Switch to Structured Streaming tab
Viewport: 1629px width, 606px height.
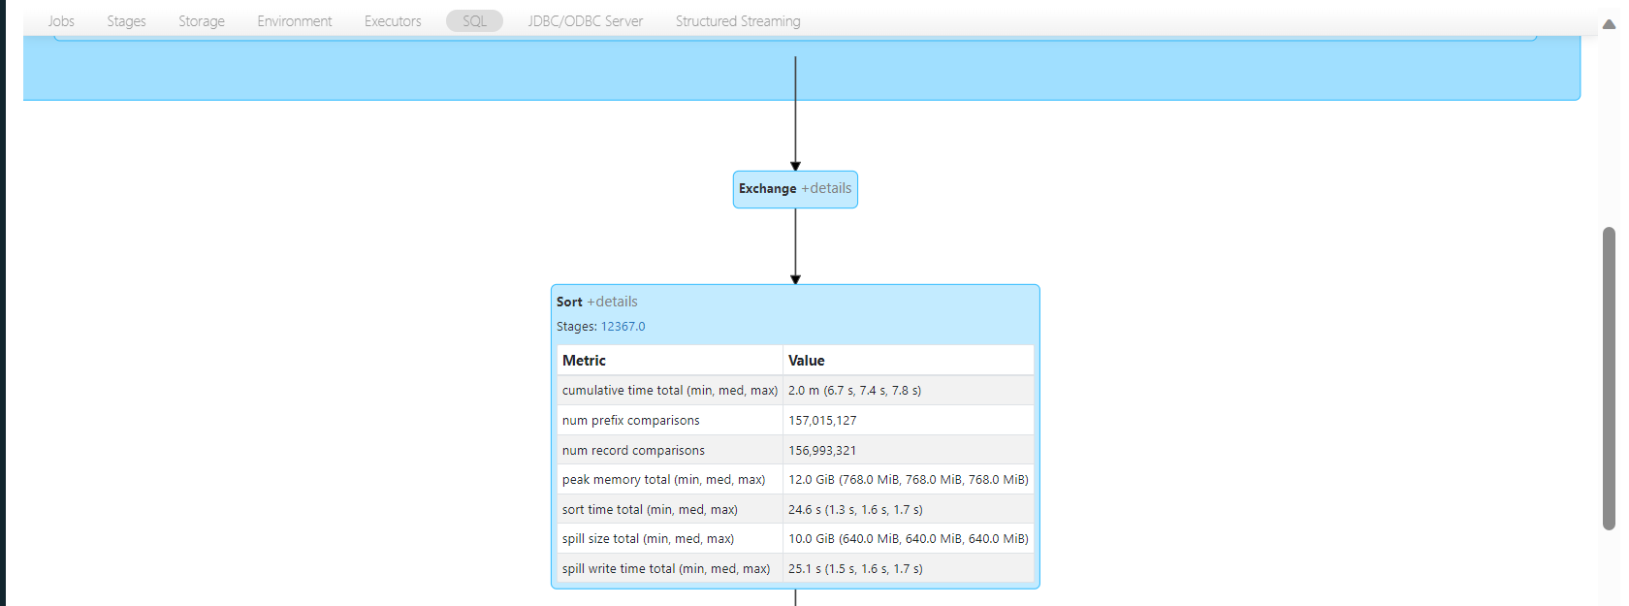point(738,21)
